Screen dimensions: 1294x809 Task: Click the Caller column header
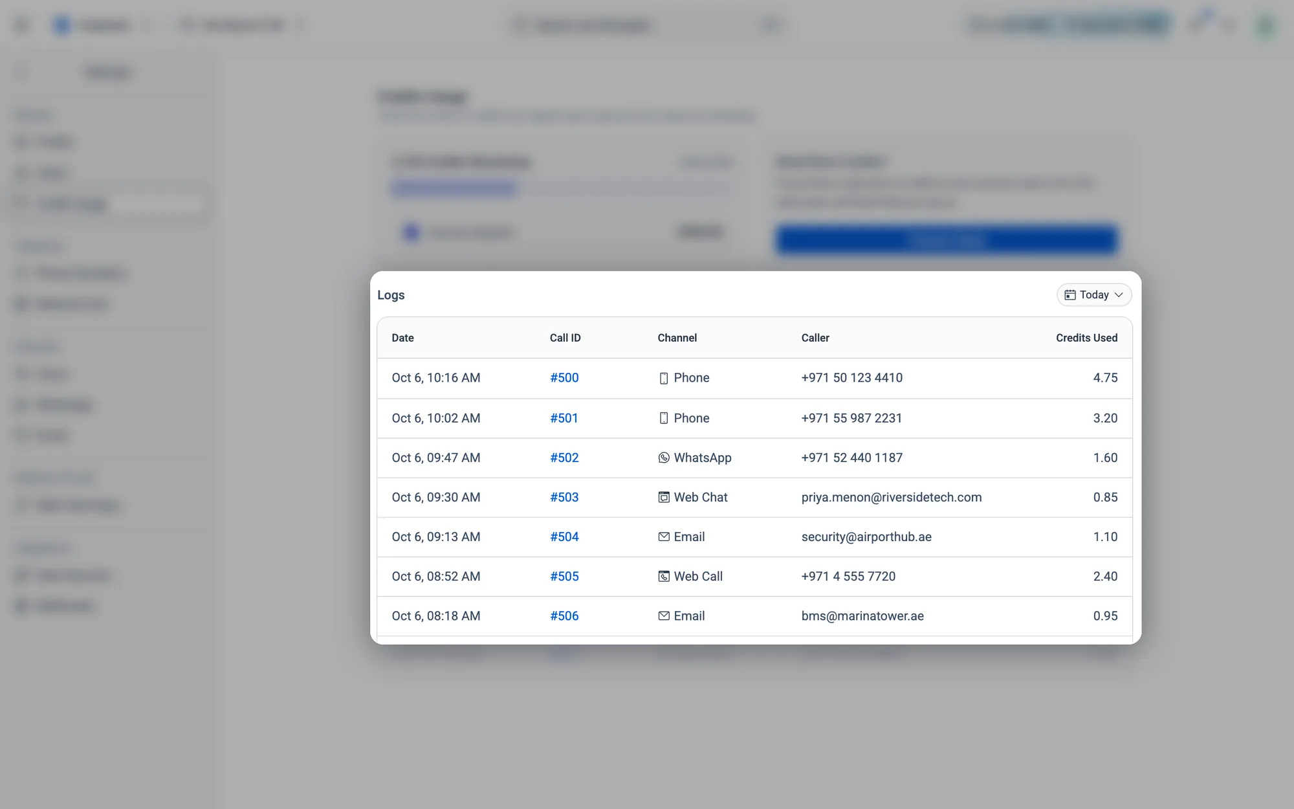click(815, 338)
